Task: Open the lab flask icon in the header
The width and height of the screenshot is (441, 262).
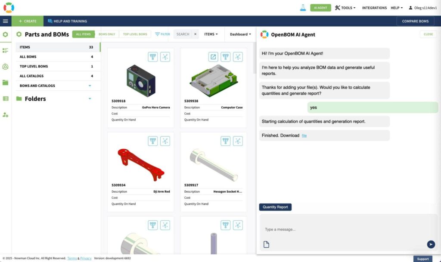Action: [303, 8]
